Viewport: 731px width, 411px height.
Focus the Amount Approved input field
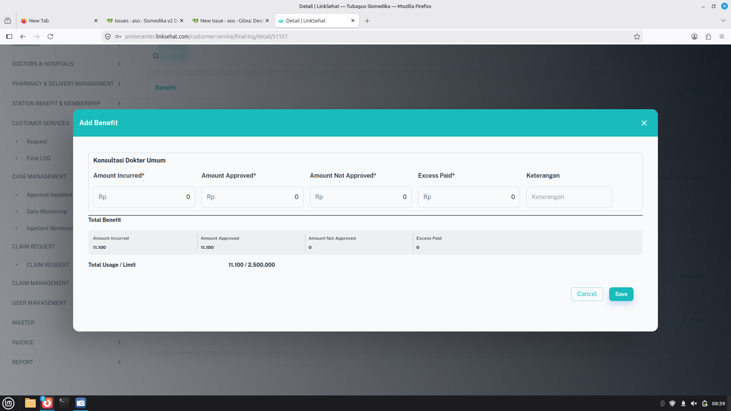(252, 197)
